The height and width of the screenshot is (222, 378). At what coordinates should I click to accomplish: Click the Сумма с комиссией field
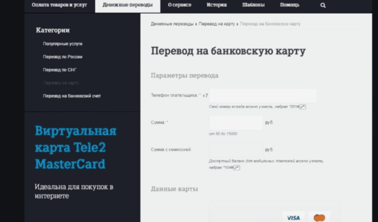235,150
